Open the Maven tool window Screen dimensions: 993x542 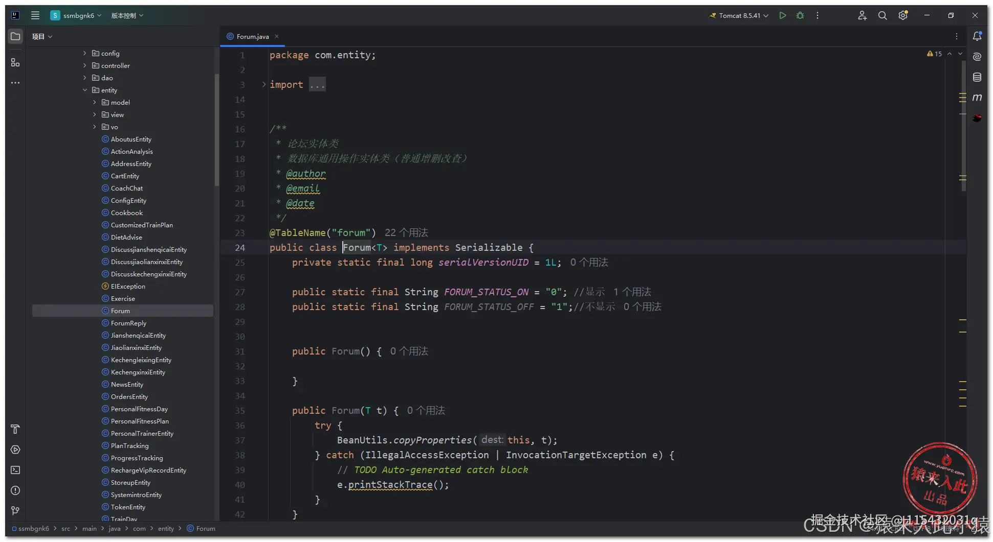977,97
